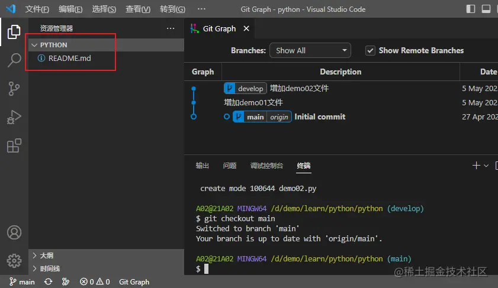Expand the 时间线 timeline section
This screenshot has height=288, width=498.
(107, 268)
